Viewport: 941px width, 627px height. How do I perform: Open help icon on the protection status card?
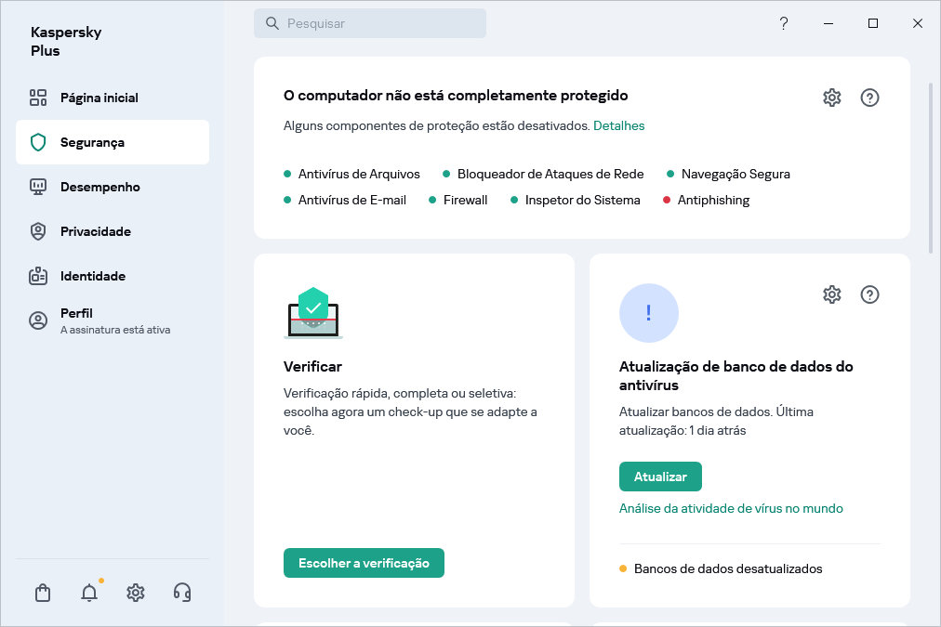point(869,97)
